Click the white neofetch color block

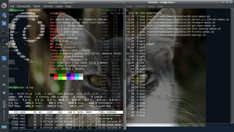[81, 78]
